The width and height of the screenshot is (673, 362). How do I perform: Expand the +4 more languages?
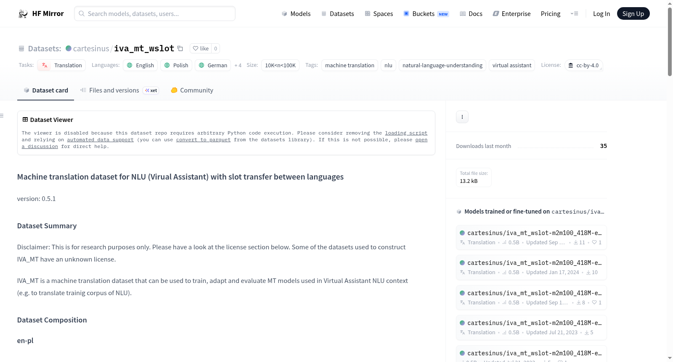[x=238, y=65]
